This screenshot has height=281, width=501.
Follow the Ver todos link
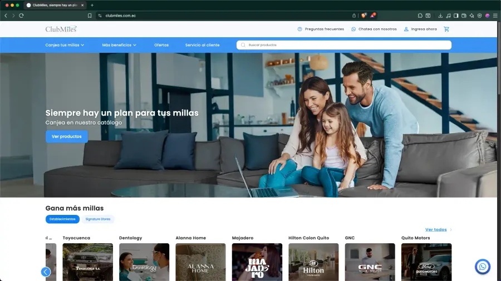[x=436, y=229]
